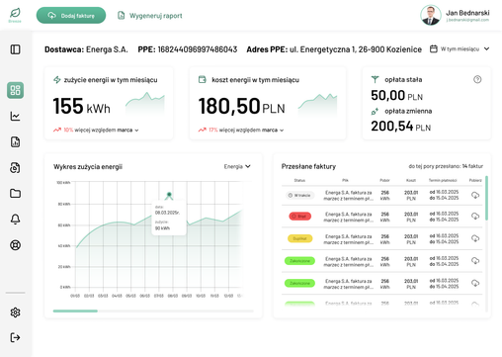Click the green data point marker on chart
Screen dimensions: 502x357
169,195
